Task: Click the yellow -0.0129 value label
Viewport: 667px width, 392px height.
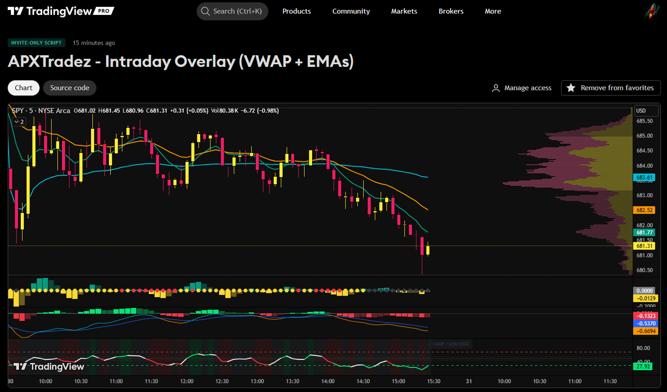Action: pos(646,298)
